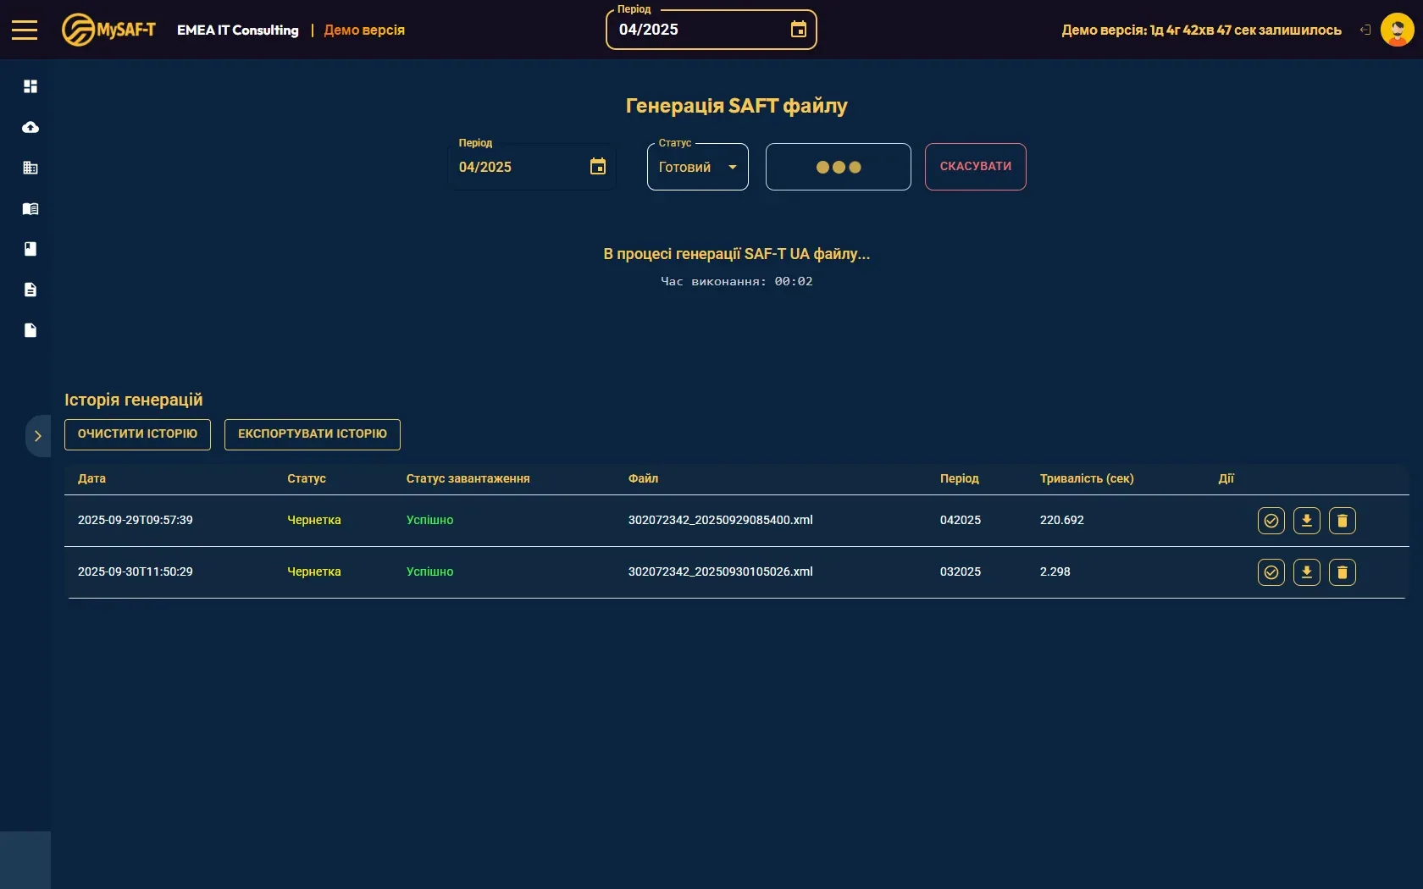Image resolution: width=1423 pixels, height=889 pixels.
Task: Click the user avatar profile icon
Action: pyautogui.click(x=1397, y=30)
